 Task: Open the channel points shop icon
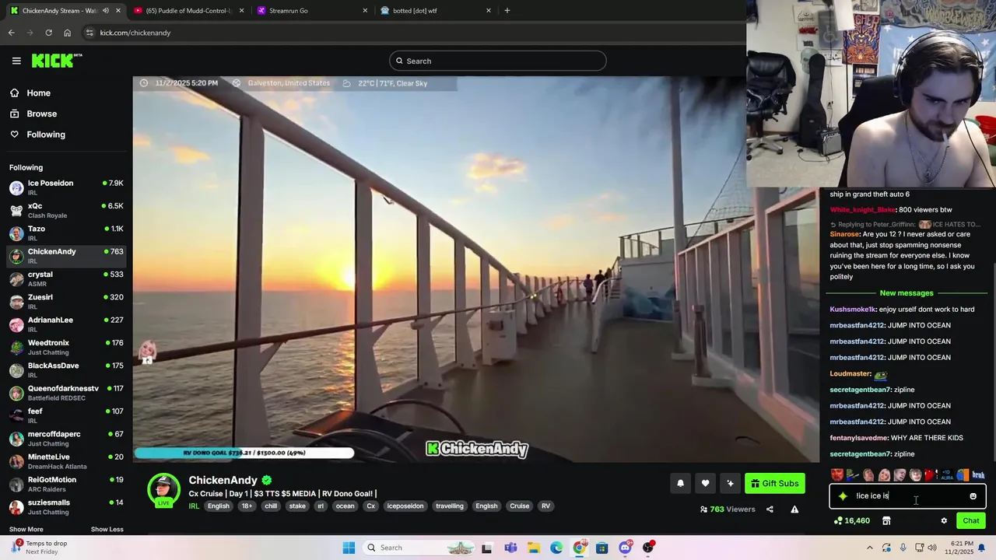click(886, 521)
